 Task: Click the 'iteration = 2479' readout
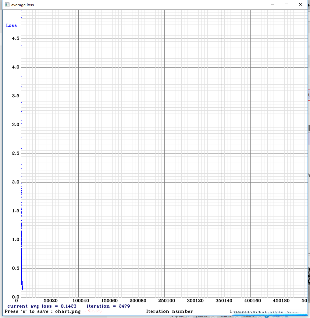[x=108, y=306]
